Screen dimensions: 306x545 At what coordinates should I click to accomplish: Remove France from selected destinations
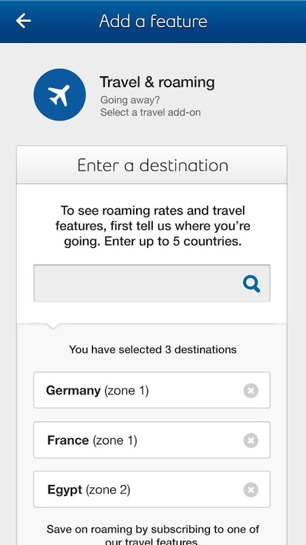click(251, 440)
